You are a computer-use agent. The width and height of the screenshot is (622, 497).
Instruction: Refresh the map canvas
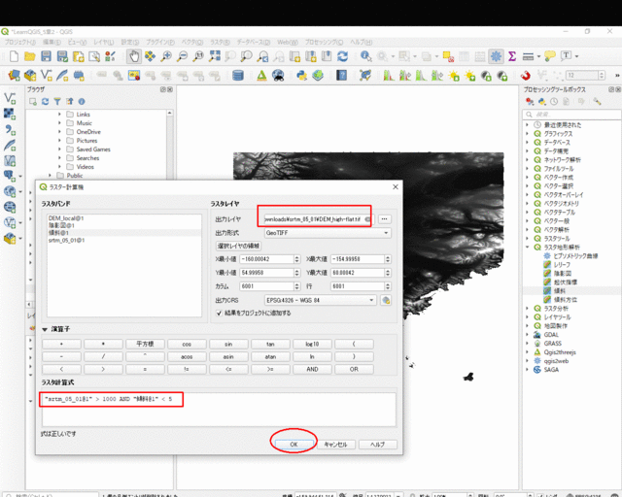point(343,56)
